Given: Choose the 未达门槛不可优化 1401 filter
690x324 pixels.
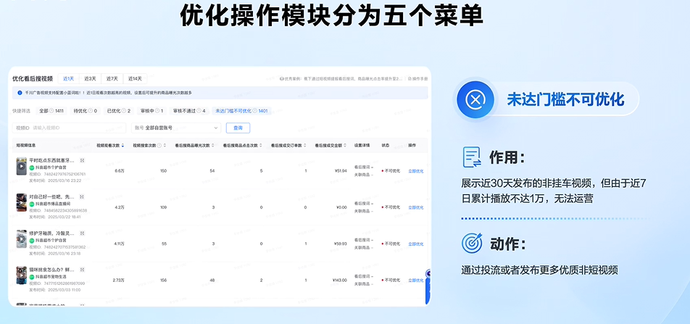Looking at the screenshot, I should 241,111.
